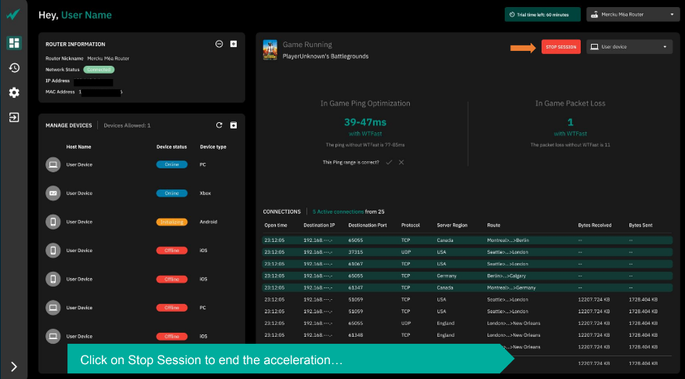
Task: Open the Mercku M6a Router dropdown
Action: 632,14
